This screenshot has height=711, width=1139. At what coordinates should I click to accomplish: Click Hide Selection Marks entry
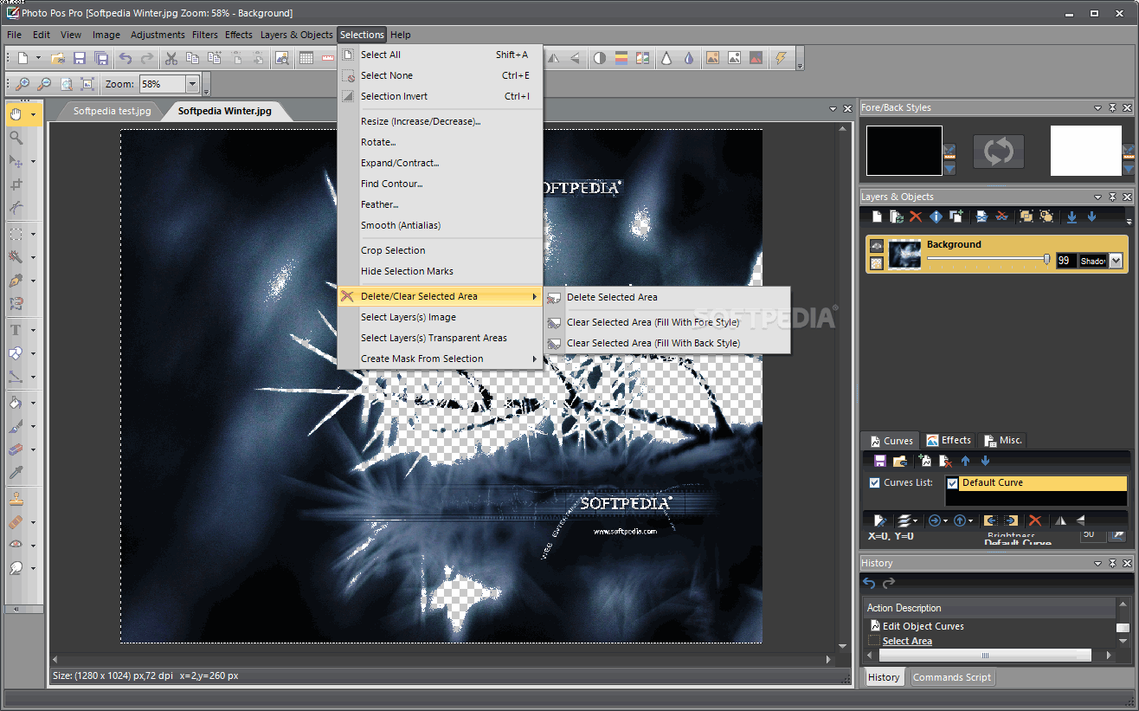tap(440, 271)
